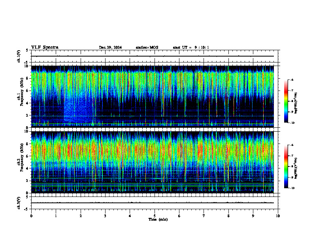The height and width of the screenshot is (242, 313).
Task: Click the "station=MOS" label
Action: [x=147, y=47]
